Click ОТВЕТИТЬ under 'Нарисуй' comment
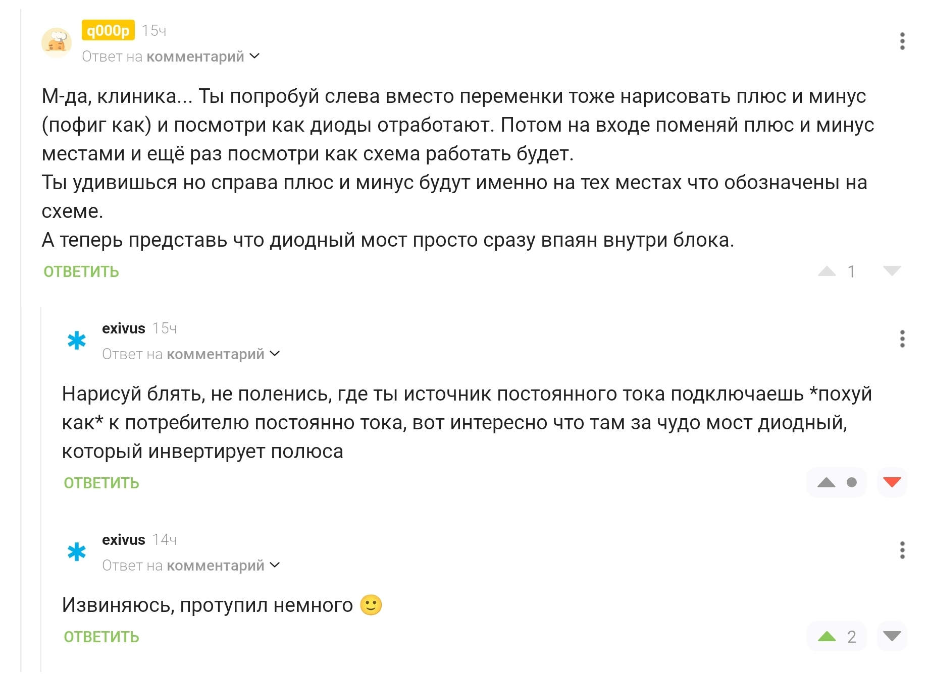The height and width of the screenshot is (677, 929). coord(101,483)
